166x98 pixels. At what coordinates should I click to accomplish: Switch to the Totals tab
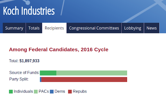[x=34, y=28]
